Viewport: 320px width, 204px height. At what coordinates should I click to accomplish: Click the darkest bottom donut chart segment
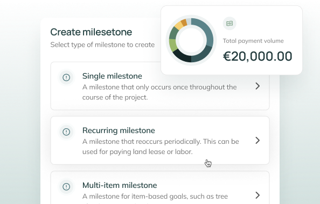click(x=183, y=56)
